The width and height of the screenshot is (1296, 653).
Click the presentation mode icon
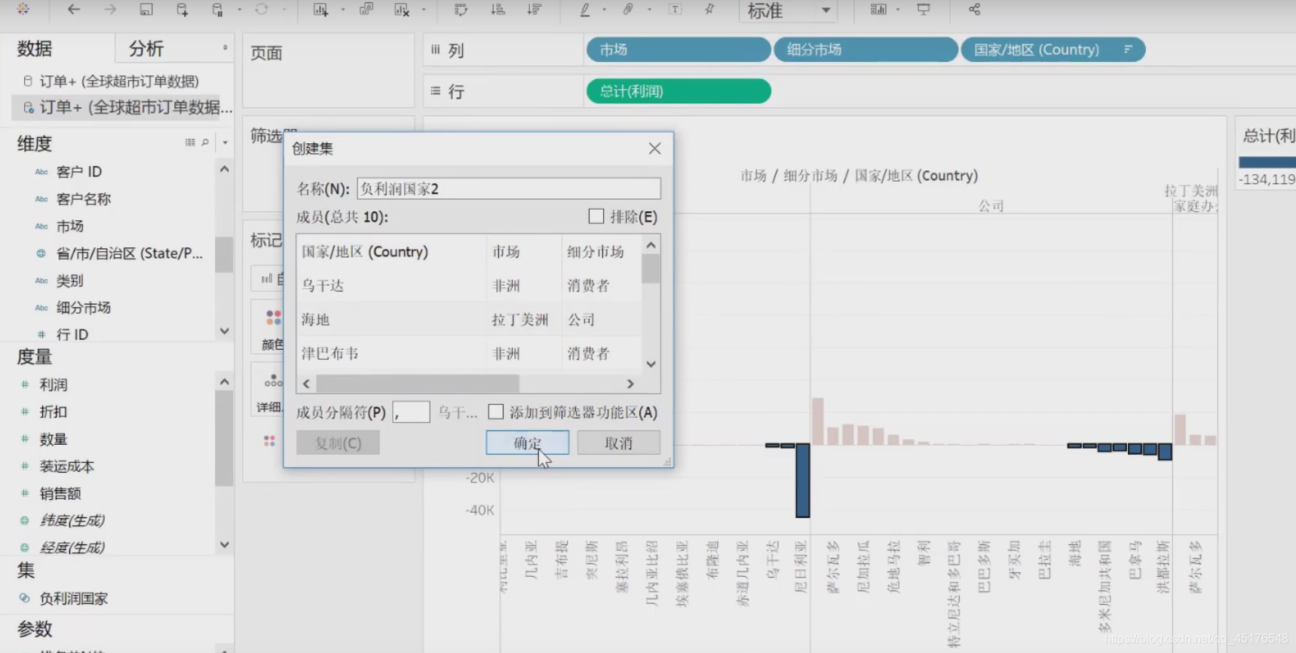point(924,10)
